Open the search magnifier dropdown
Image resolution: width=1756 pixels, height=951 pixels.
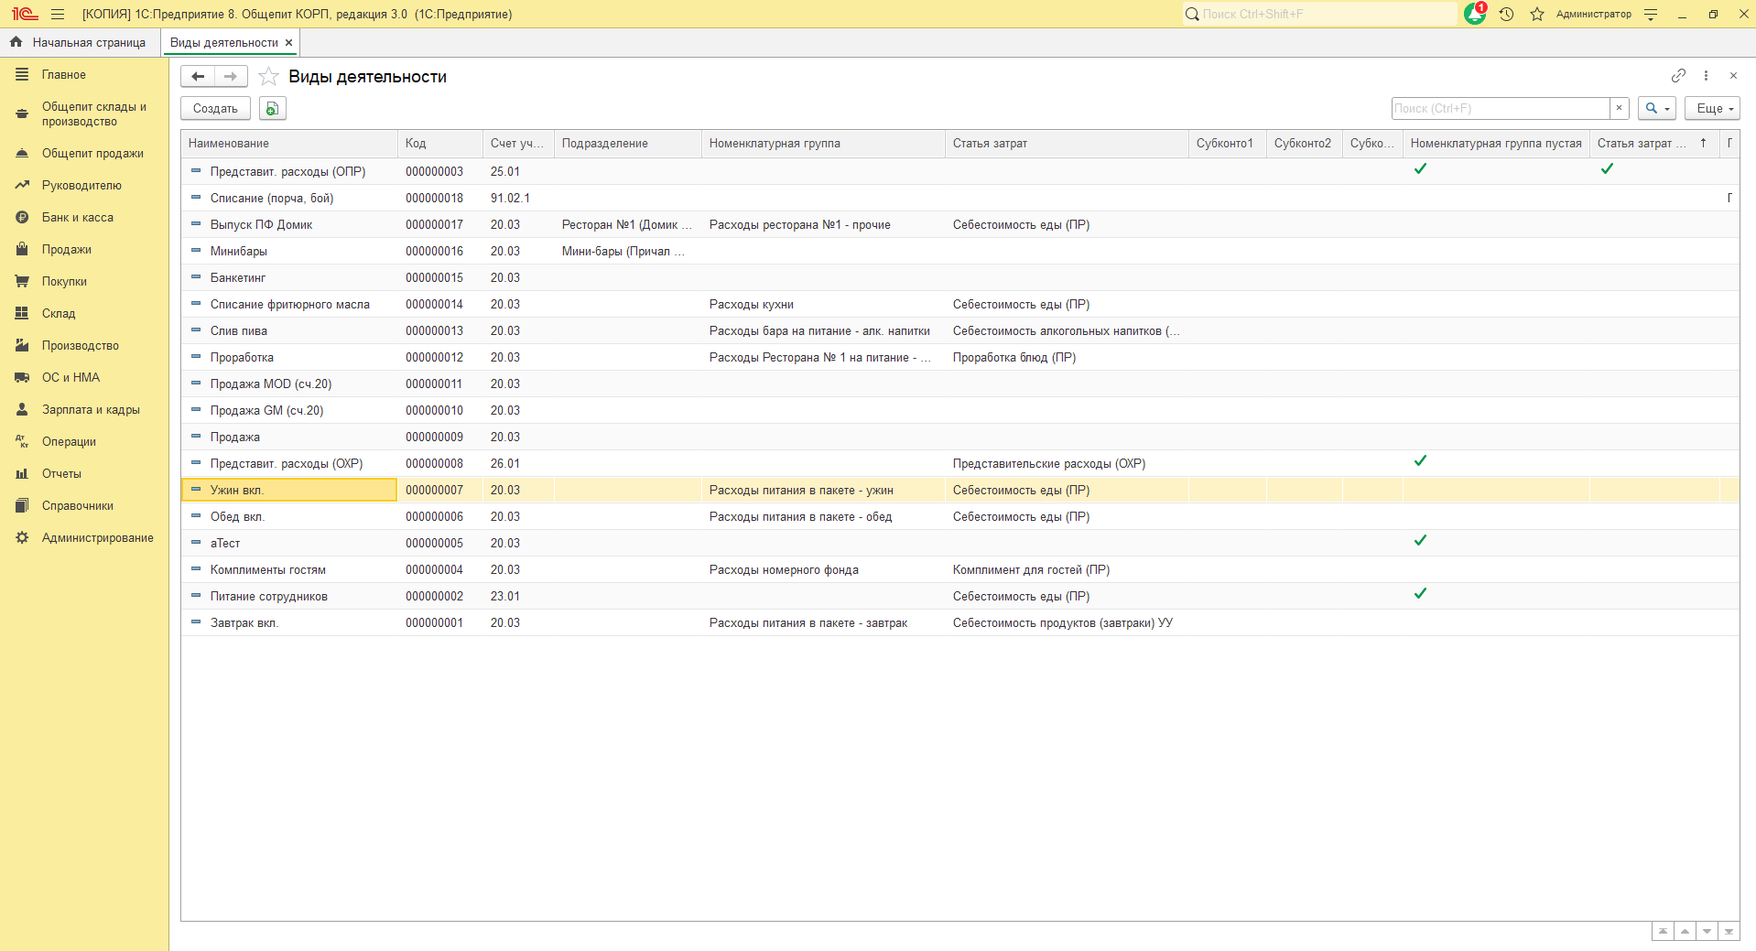(x=1657, y=108)
